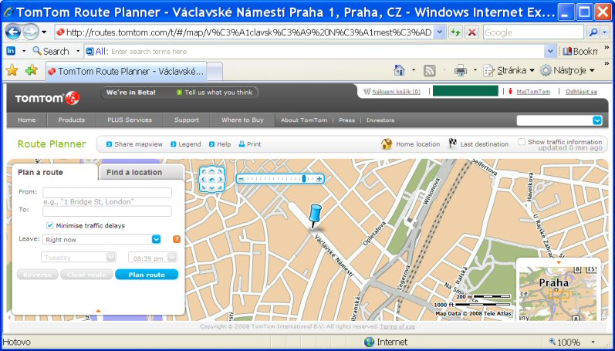Click the Home location house icon
Screen dimensions: 615x351
point(387,144)
